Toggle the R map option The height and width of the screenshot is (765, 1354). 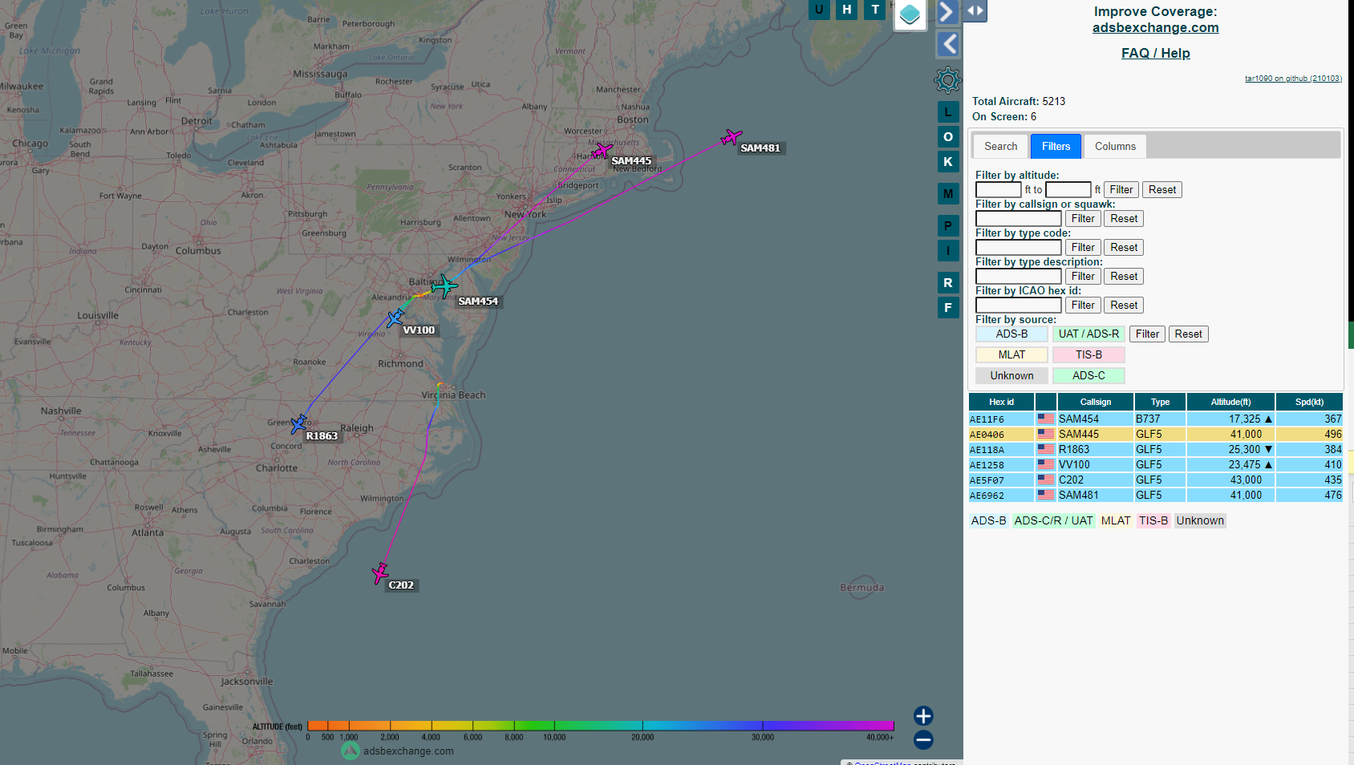[948, 283]
